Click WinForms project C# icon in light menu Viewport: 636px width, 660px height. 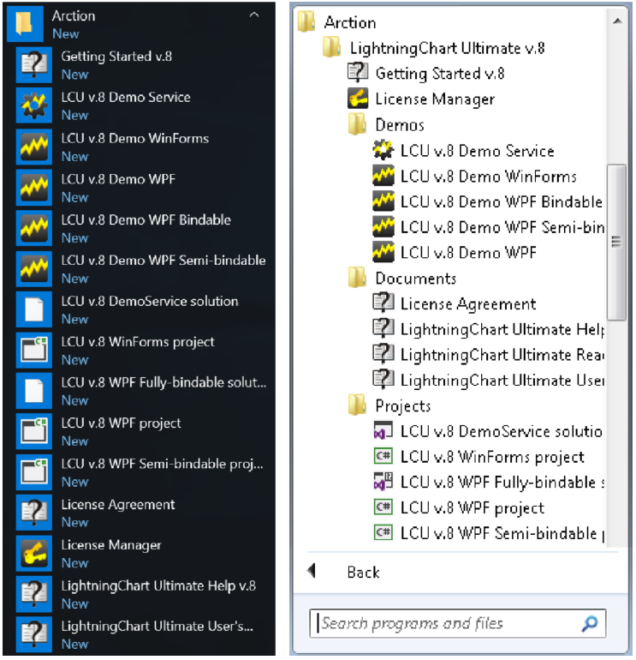click(x=383, y=456)
